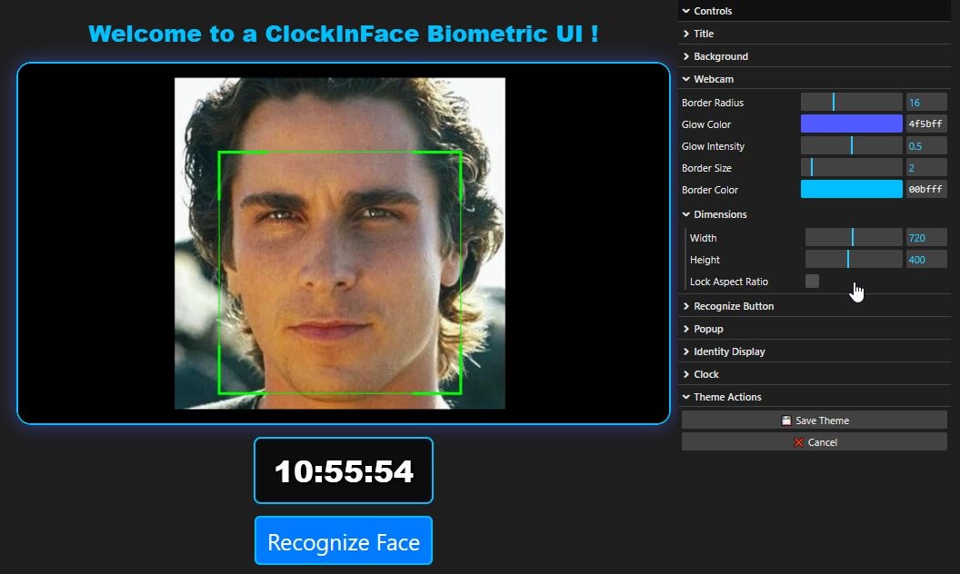Click the Save Theme button
Screen dimensions: 960x574
[814, 420]
